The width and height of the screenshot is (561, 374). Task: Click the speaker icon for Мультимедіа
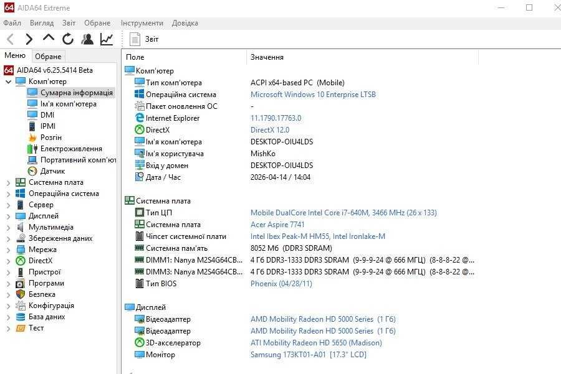click(21, 227)
